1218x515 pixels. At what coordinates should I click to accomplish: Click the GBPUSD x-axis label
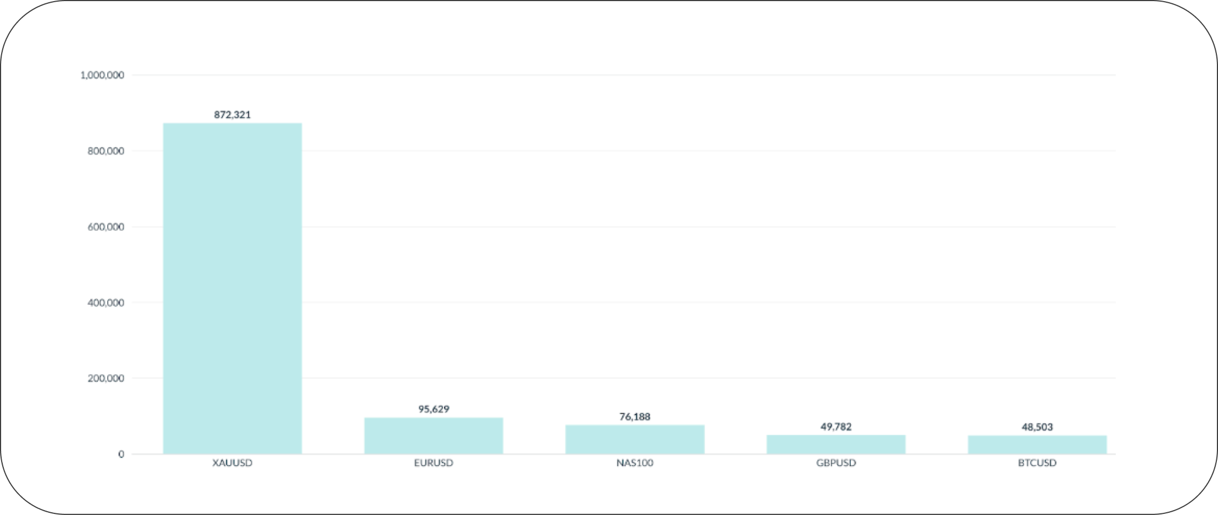(836, 463)
